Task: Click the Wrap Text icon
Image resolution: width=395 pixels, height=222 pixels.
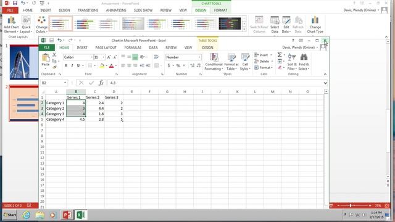Action: [x=156, y=57]
